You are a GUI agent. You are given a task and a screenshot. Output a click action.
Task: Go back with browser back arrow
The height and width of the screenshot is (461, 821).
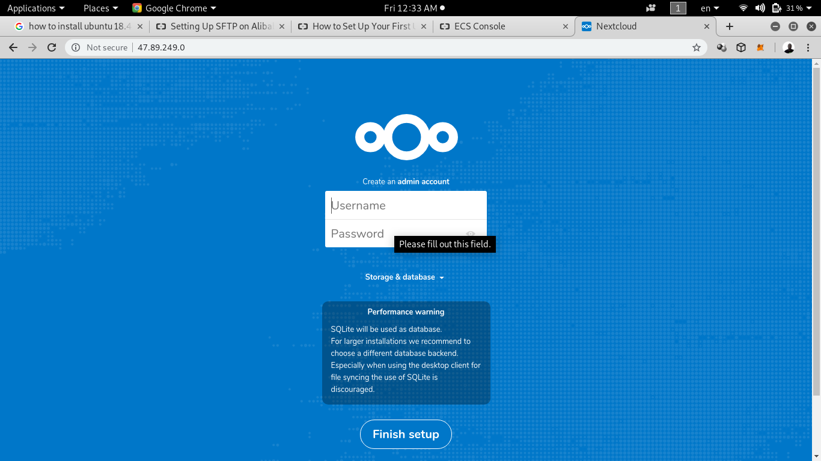coord(13,47)
